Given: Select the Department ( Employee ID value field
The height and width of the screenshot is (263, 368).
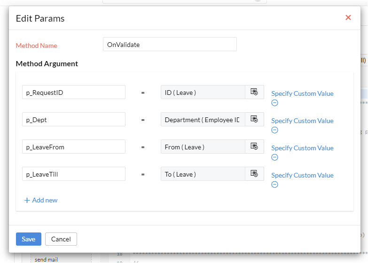Looking at the screenshot, I should pos(203,120).
